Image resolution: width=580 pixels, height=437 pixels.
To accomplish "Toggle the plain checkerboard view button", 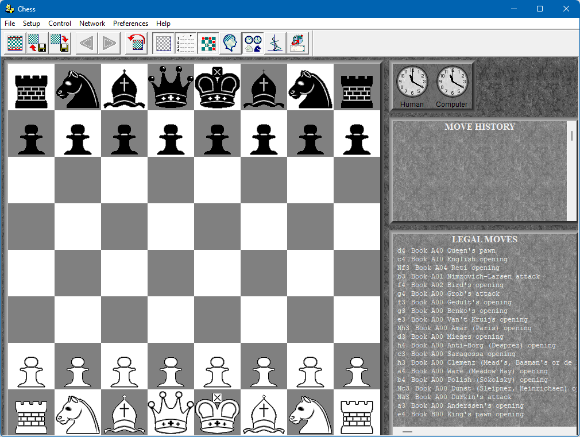I will pyautogui.click(x=163, y=43).
